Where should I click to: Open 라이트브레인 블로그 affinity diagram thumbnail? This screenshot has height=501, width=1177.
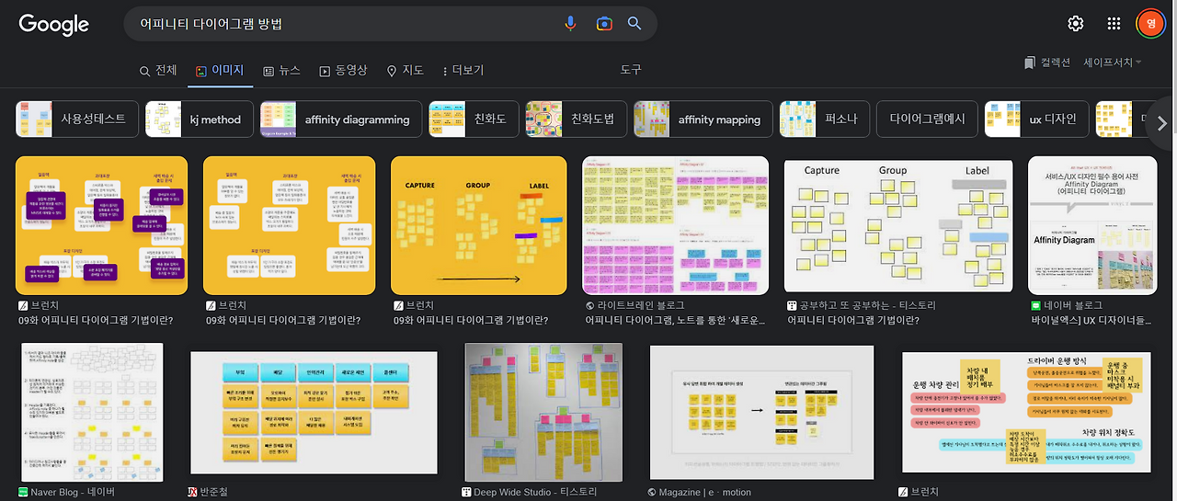[x=675, y=225]
